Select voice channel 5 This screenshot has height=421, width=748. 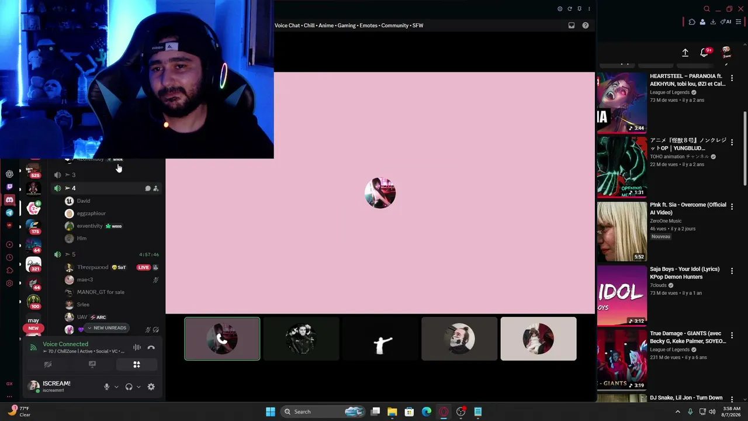pyautogui.click(x=105, y=254)
